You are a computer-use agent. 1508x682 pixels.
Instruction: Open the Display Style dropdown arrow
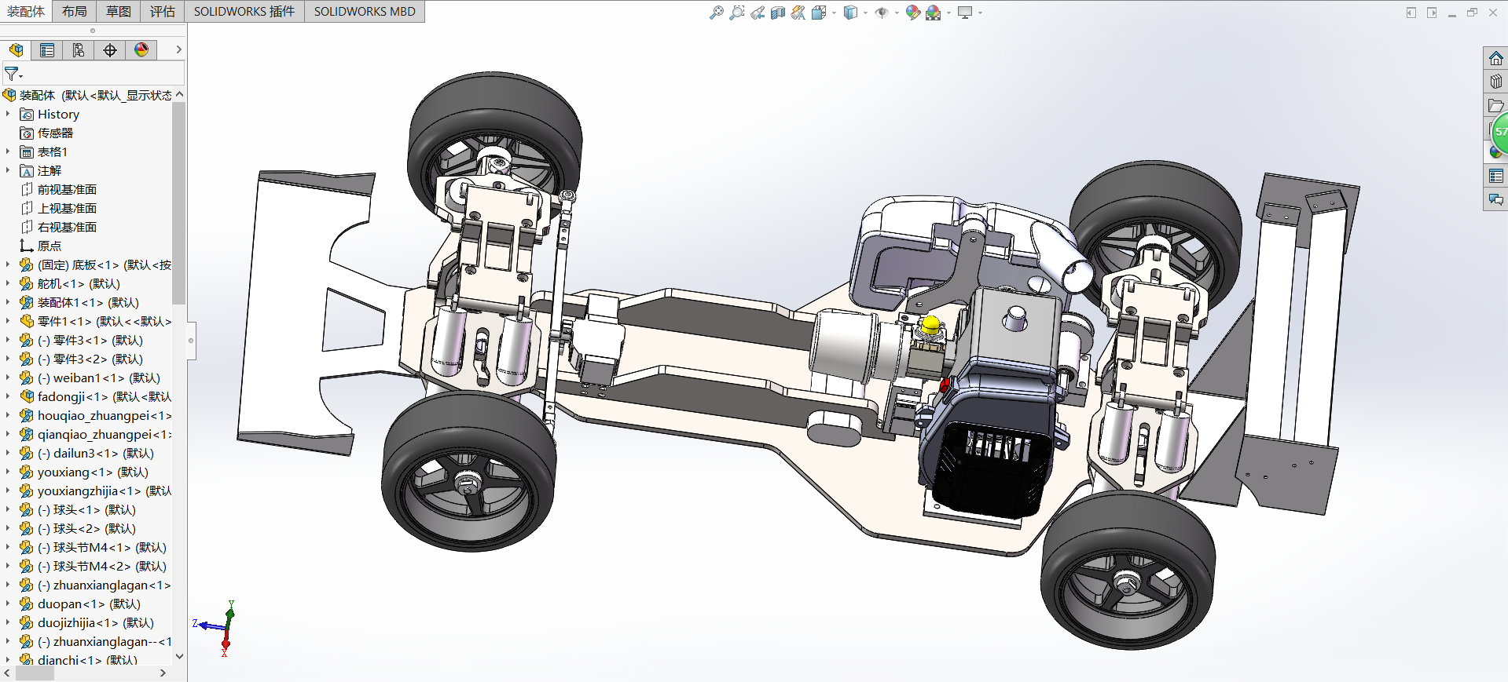865,13
